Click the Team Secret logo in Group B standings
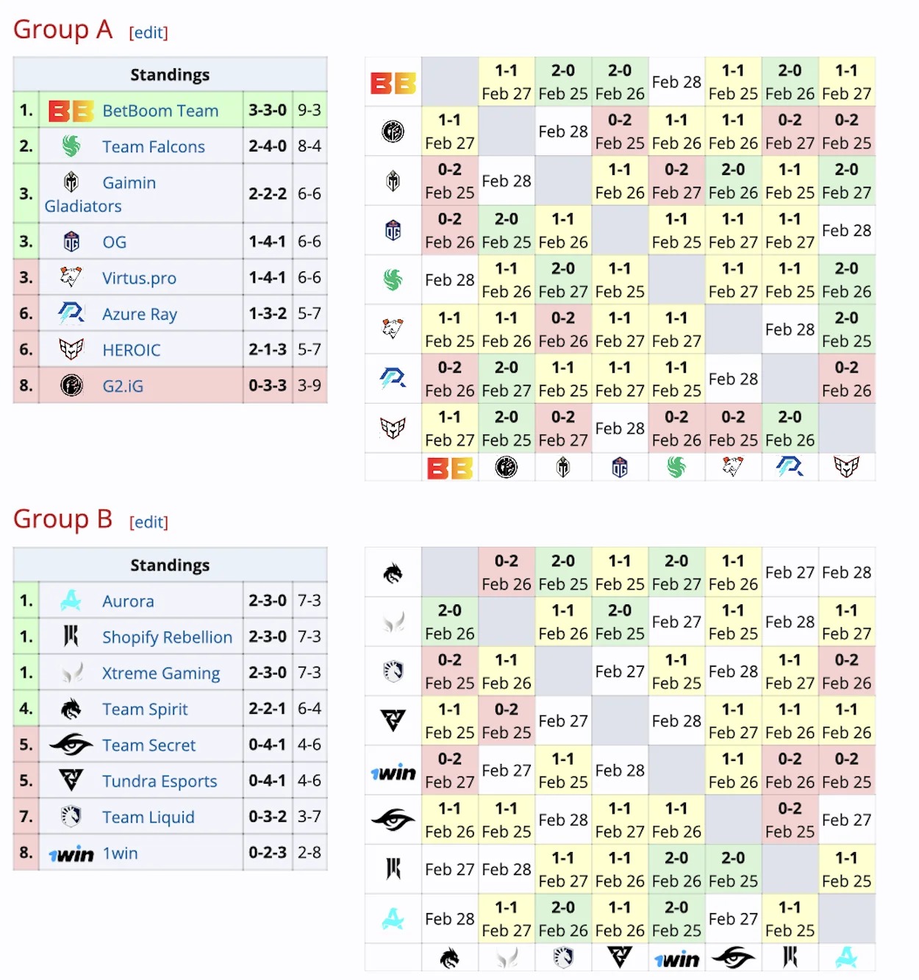 coord(71,745)
